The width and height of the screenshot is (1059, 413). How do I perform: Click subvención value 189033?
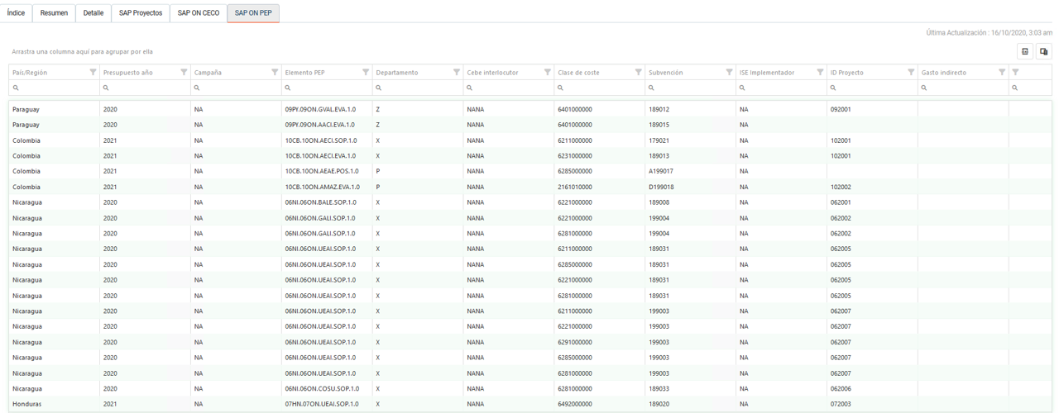click(x=691, y=388)
